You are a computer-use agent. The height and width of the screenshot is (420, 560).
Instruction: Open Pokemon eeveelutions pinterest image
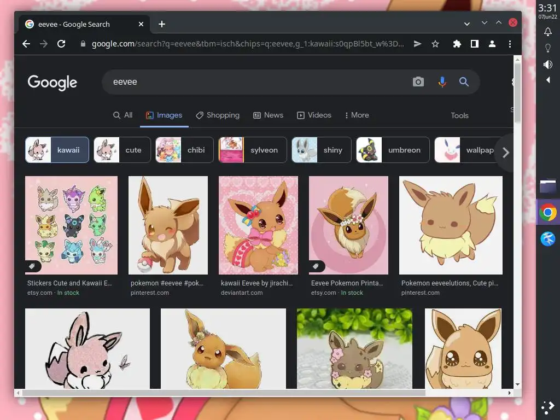(451, 225)
